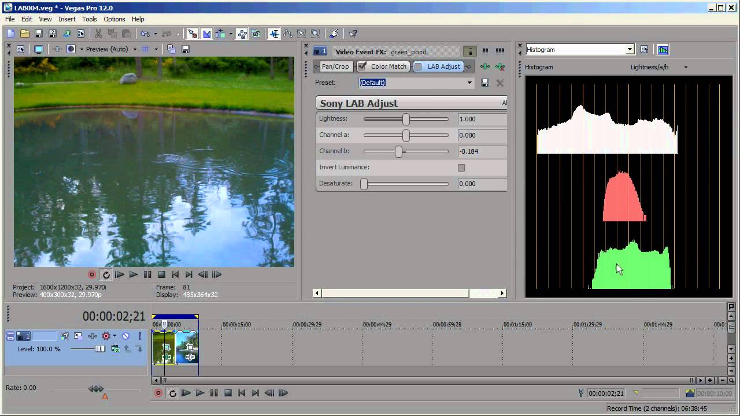Image resolution: width=740 pixels, height=416 pixels.
Task: Select the second clip thumbnail on timeline
Action: tap(186, 347)
